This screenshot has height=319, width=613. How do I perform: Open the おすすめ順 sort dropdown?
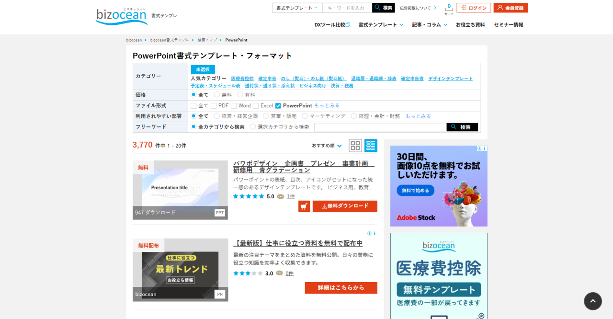[327, 146]
